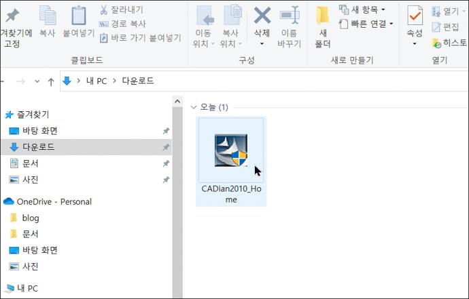The image size is (469, 299).
Task: Select the CADian2010_Home installer icon
Action: [231, 150]
